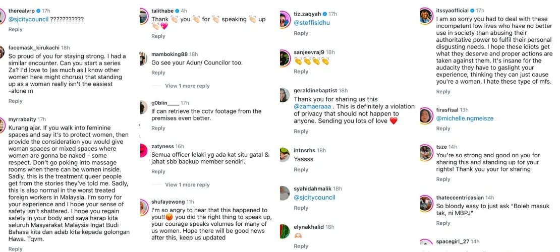Expand more replies under mamboking88's comment
Screen dimensions: 560x252
(x=187, y=86)
